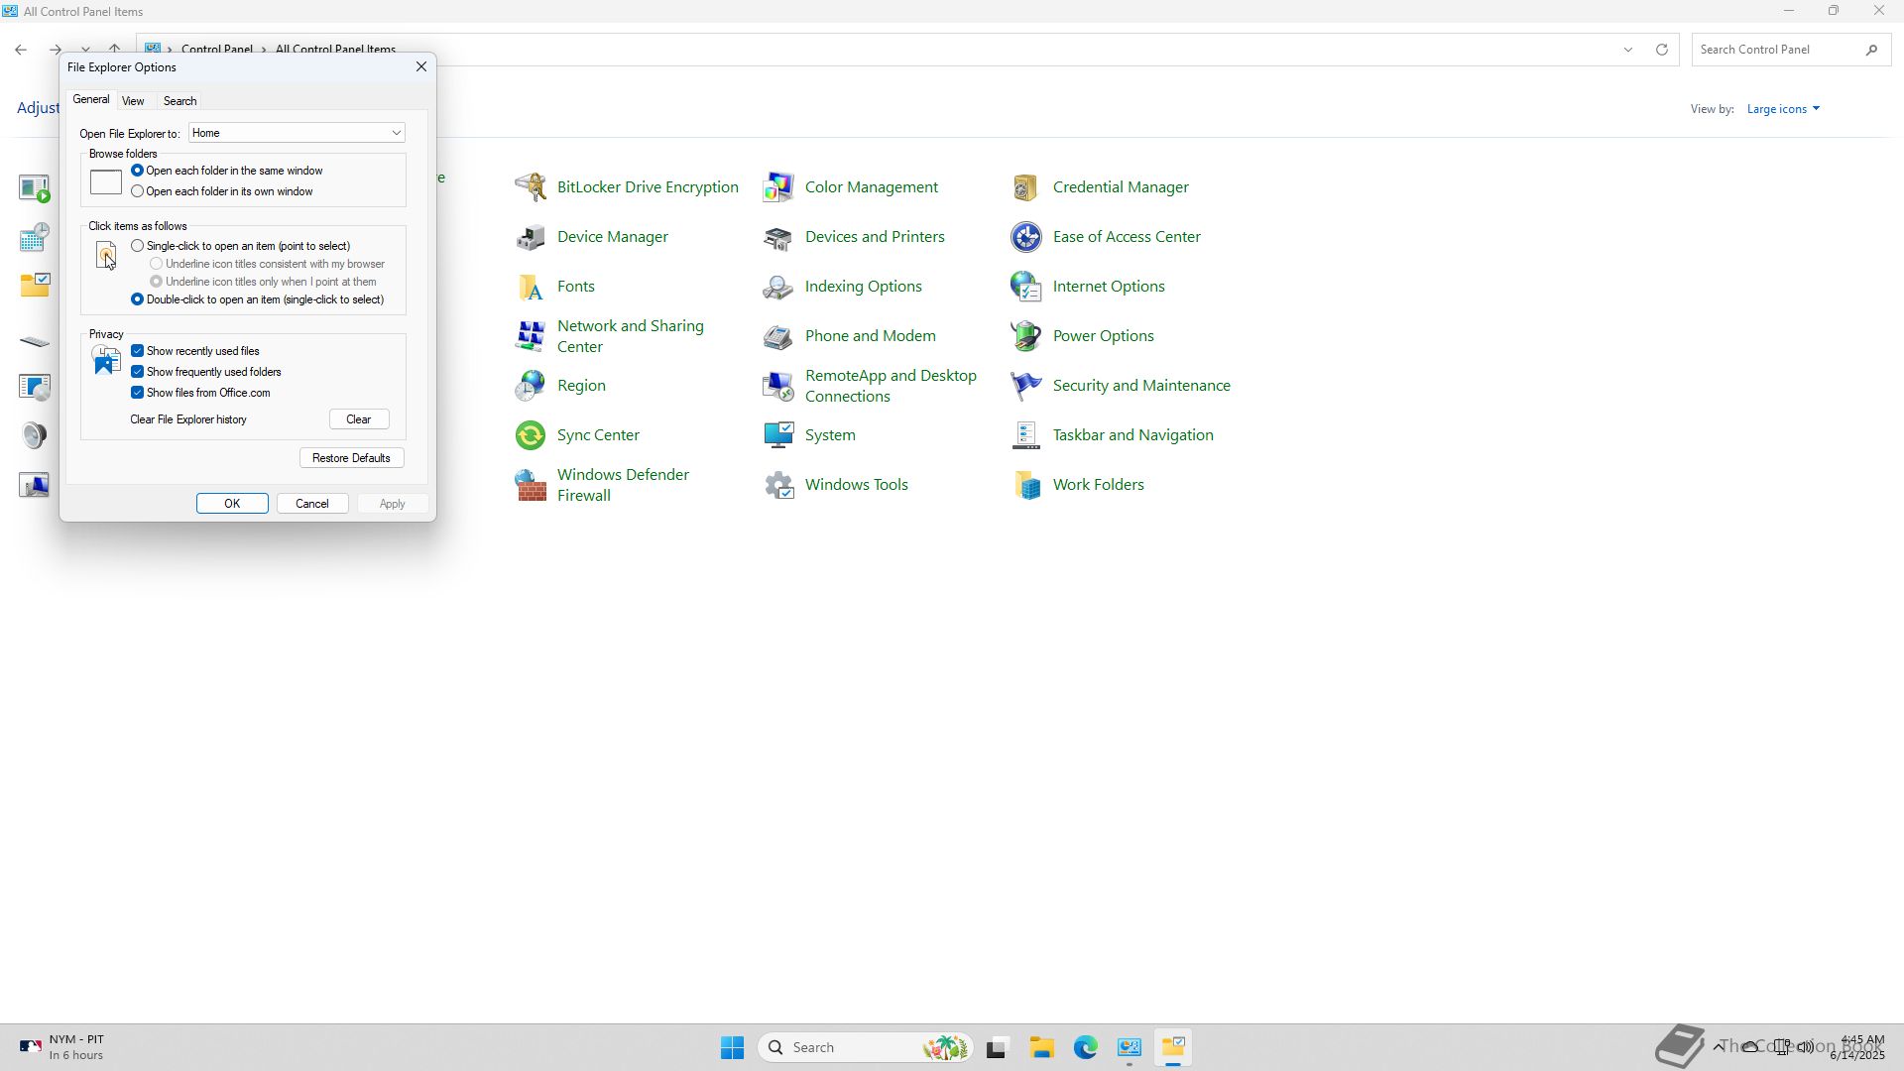Click the Security and Maintenance flag icon
This screenshot has height=1071, width=1904.
click(x=1026, y=386)
